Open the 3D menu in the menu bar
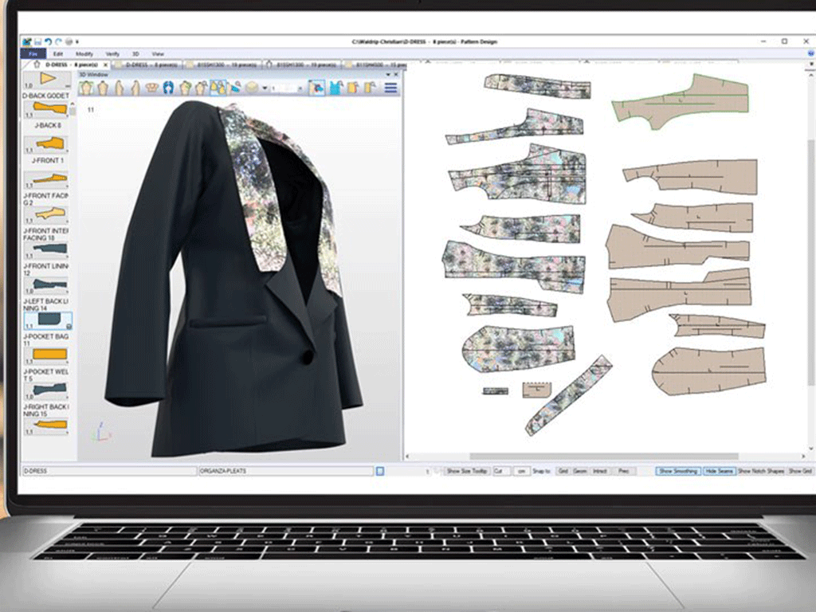Screen dimensions: 816x612 [x=135, y=54]
